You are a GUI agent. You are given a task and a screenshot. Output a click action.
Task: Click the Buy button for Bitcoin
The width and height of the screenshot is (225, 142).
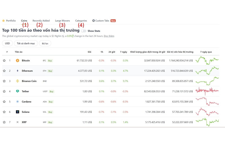click(50, 61)
